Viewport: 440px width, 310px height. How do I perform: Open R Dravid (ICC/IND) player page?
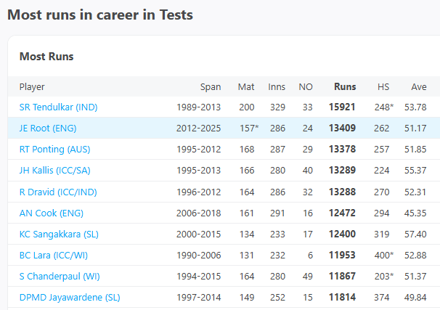(x=57, y=192)
